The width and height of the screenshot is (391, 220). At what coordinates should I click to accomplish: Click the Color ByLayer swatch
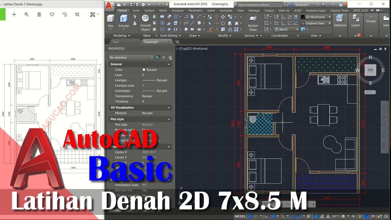144,70
